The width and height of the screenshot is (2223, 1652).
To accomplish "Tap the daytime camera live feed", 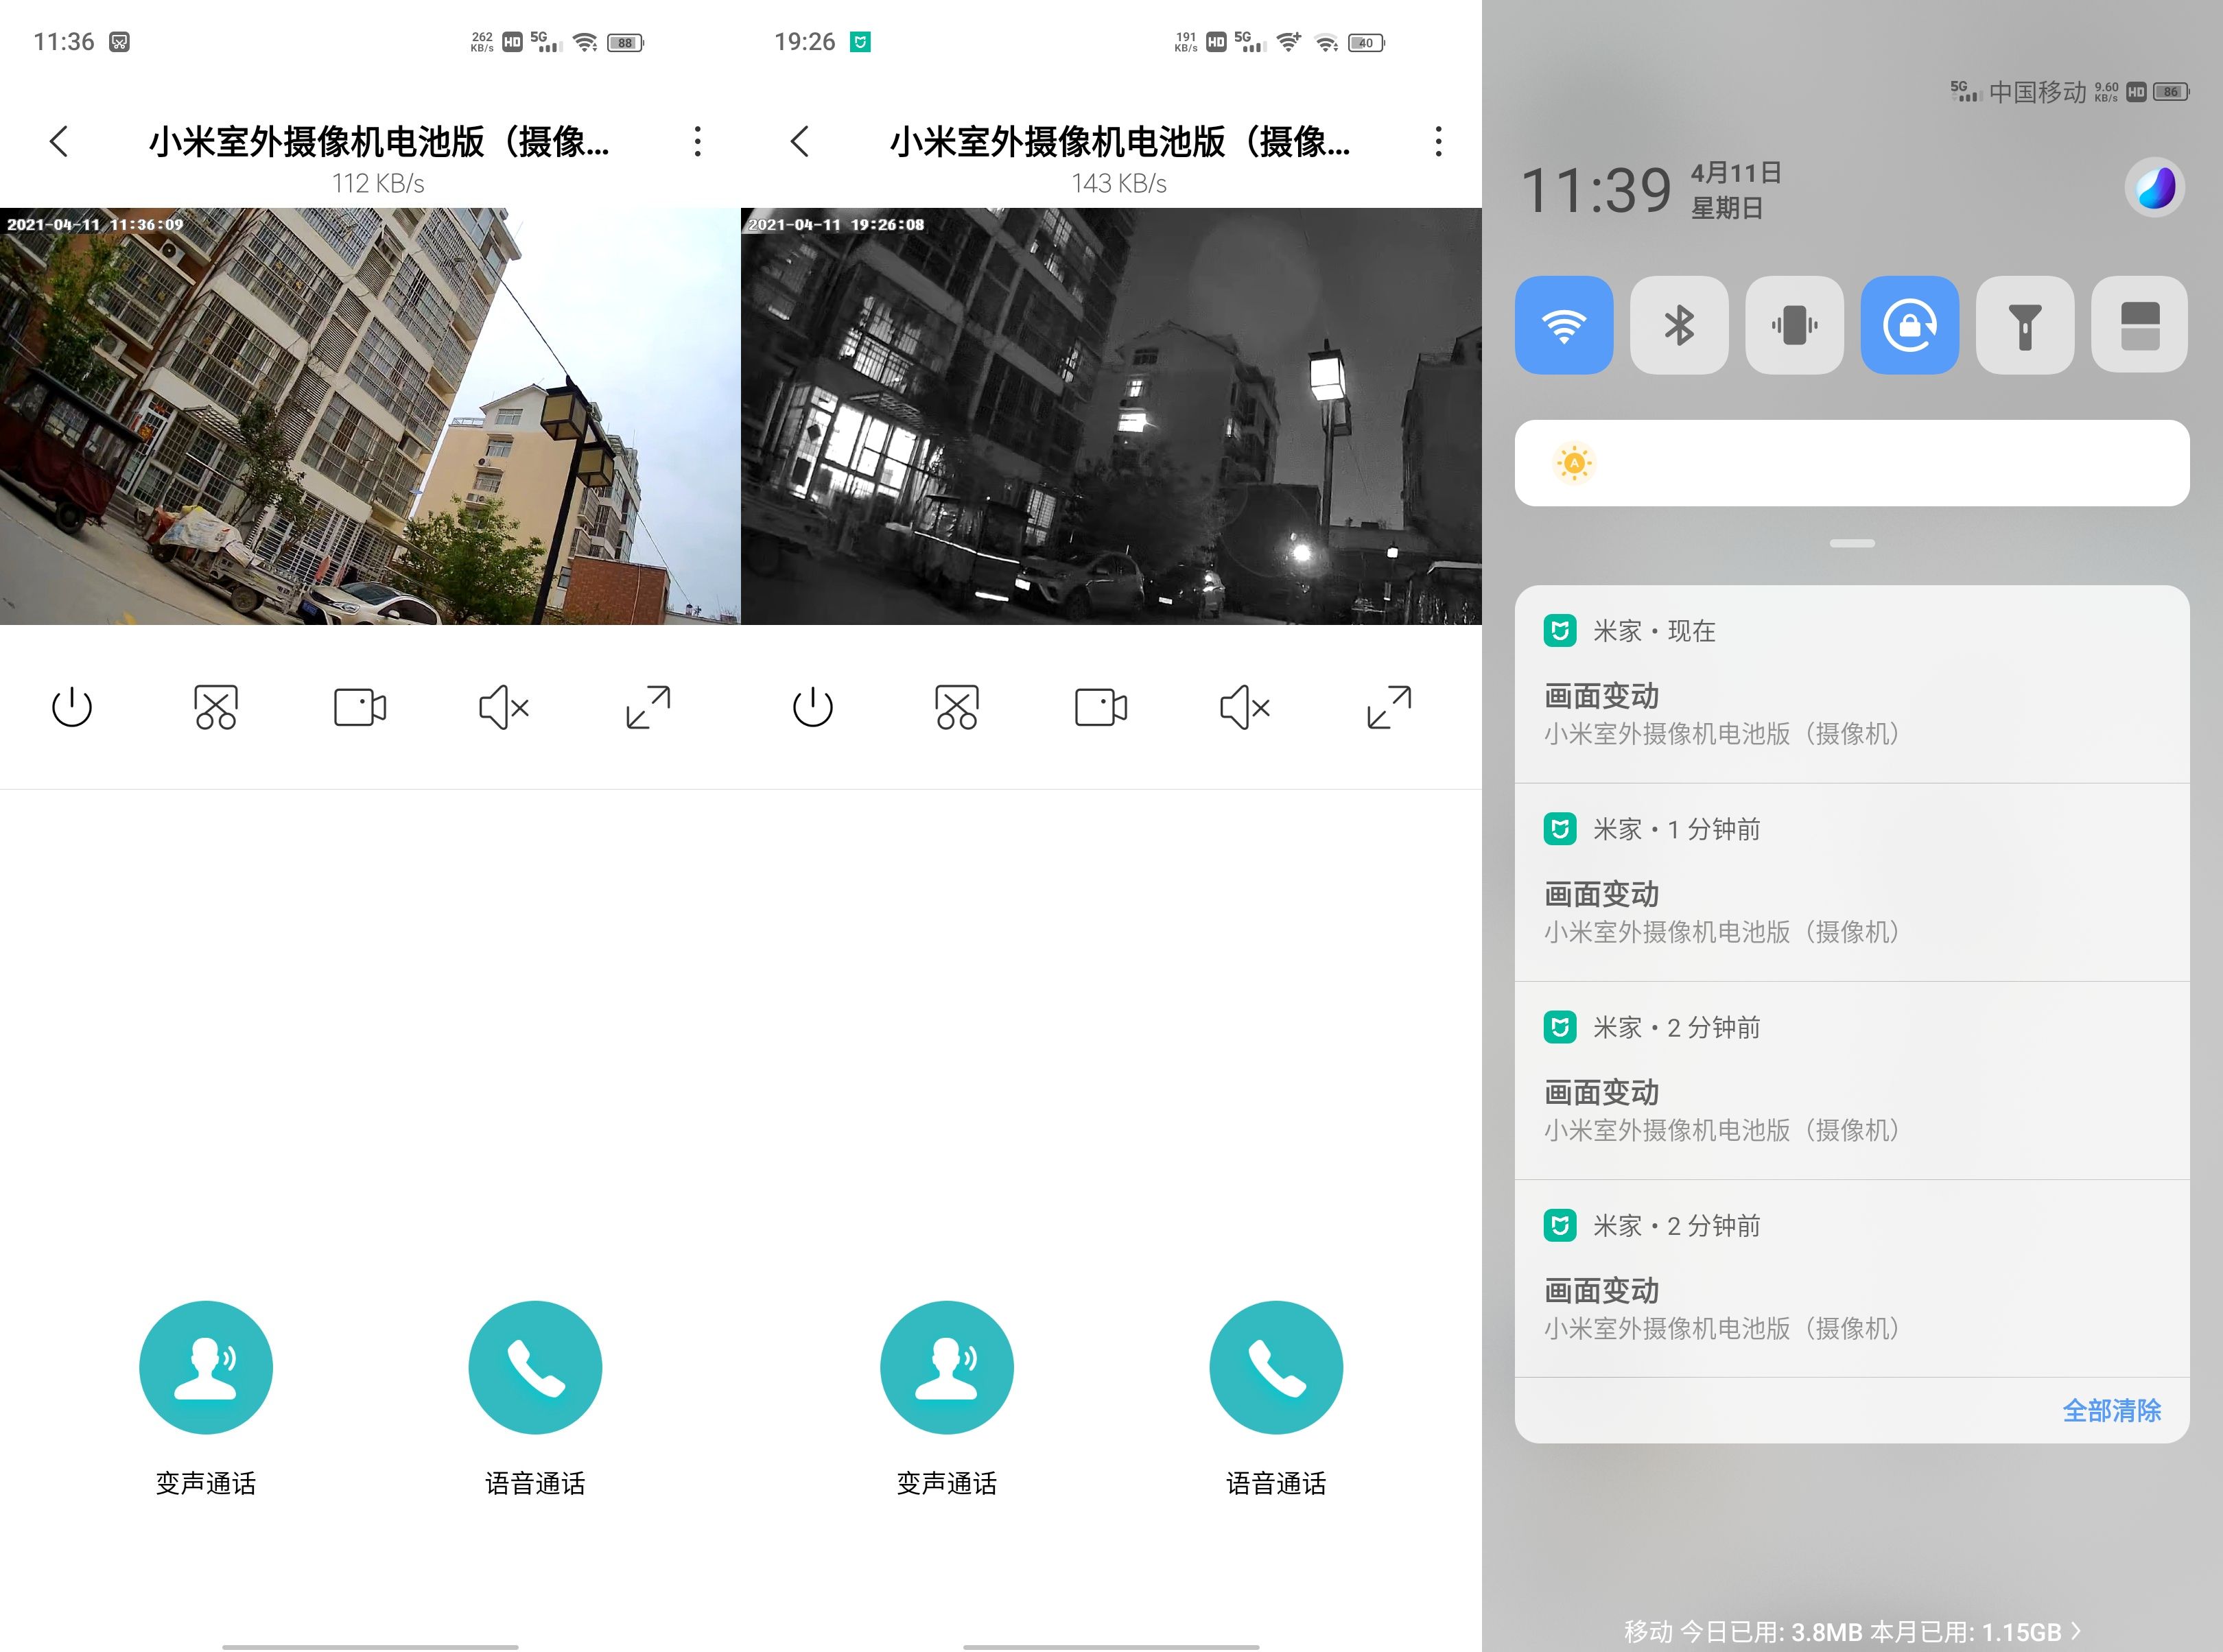I will (x=370, y=416).
